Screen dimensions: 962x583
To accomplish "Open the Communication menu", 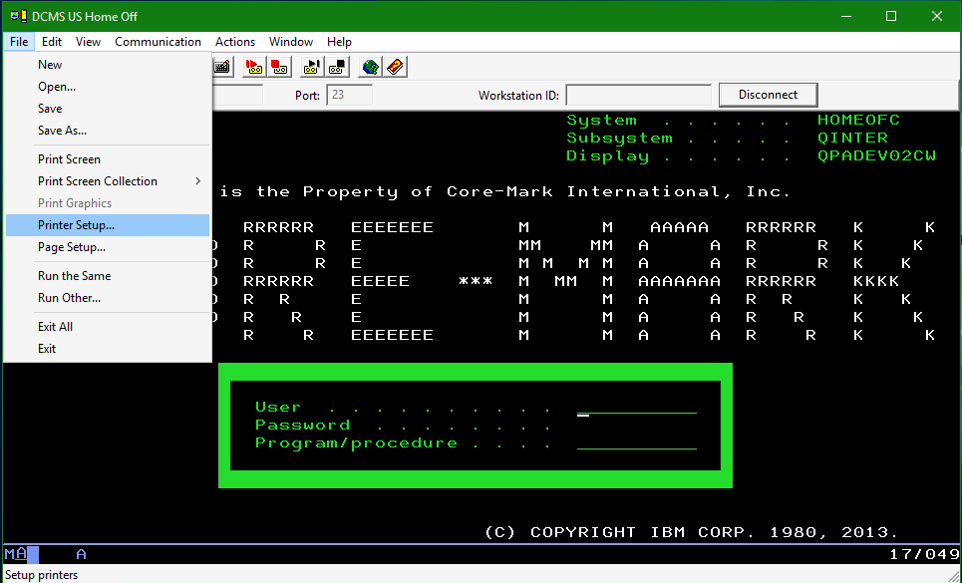I will pos(158,42).
